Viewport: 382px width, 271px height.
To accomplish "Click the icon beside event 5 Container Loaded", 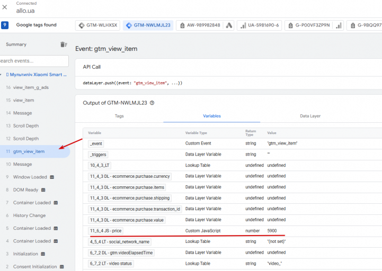I will (x=56, y=228).
